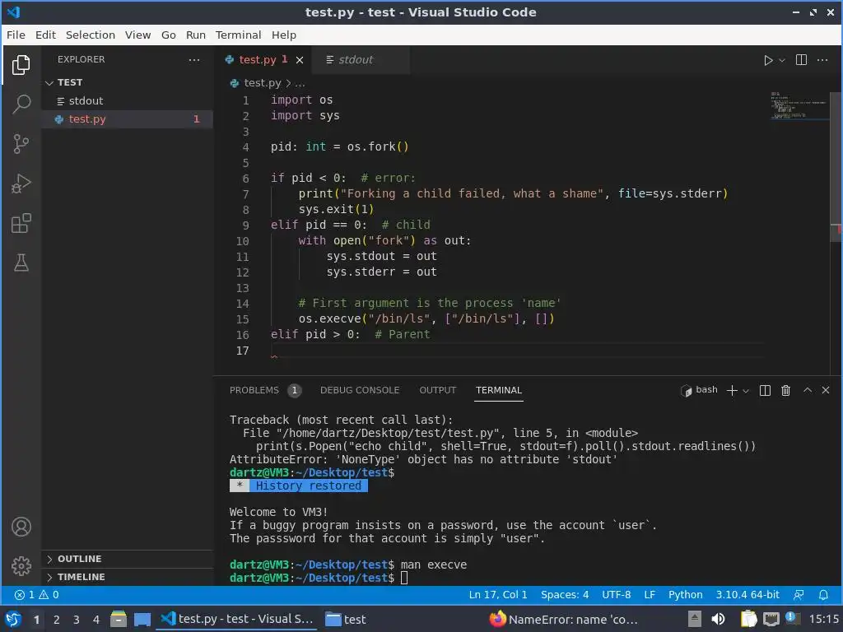Click the bash terminal profile label
This screenshot has height=632, width=843.
tap(699, 390)
